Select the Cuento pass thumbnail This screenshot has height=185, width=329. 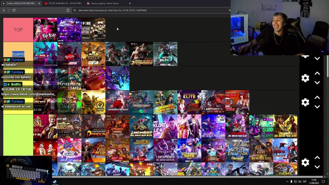[285, 169]
